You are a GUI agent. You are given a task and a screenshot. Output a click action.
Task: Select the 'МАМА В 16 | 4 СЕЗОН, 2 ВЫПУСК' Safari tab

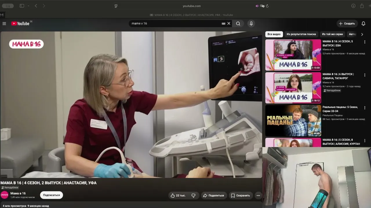191,15
